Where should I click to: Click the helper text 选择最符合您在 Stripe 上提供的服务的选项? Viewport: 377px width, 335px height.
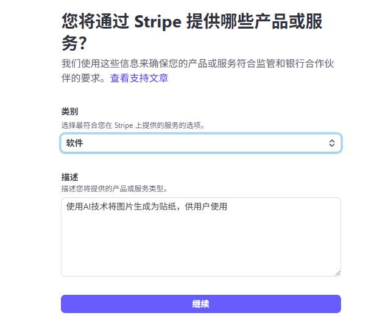pos(133,125)
